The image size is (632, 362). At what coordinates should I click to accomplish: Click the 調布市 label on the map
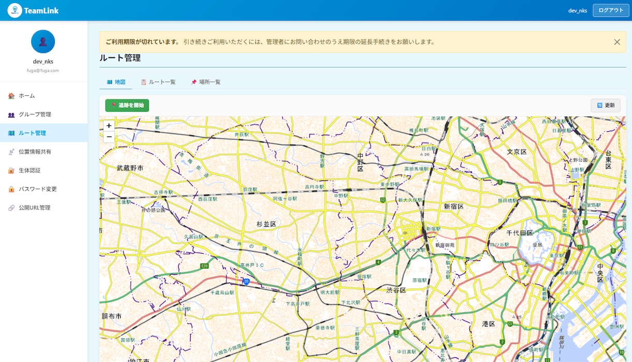[111, 316]
